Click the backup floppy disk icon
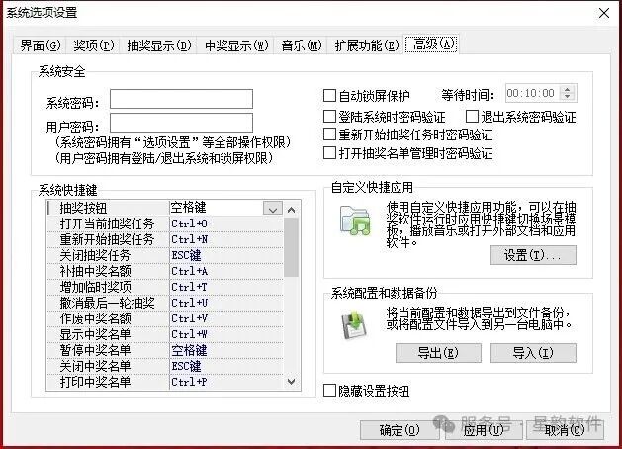Image resolution: width=622 pixels, height=449 pixels. point(354,325)
